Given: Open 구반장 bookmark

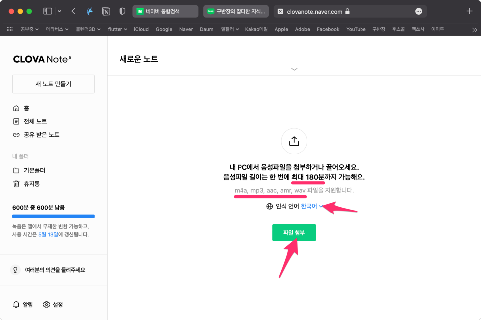Looking at the screenshot, I should click(x=379, y=29).
